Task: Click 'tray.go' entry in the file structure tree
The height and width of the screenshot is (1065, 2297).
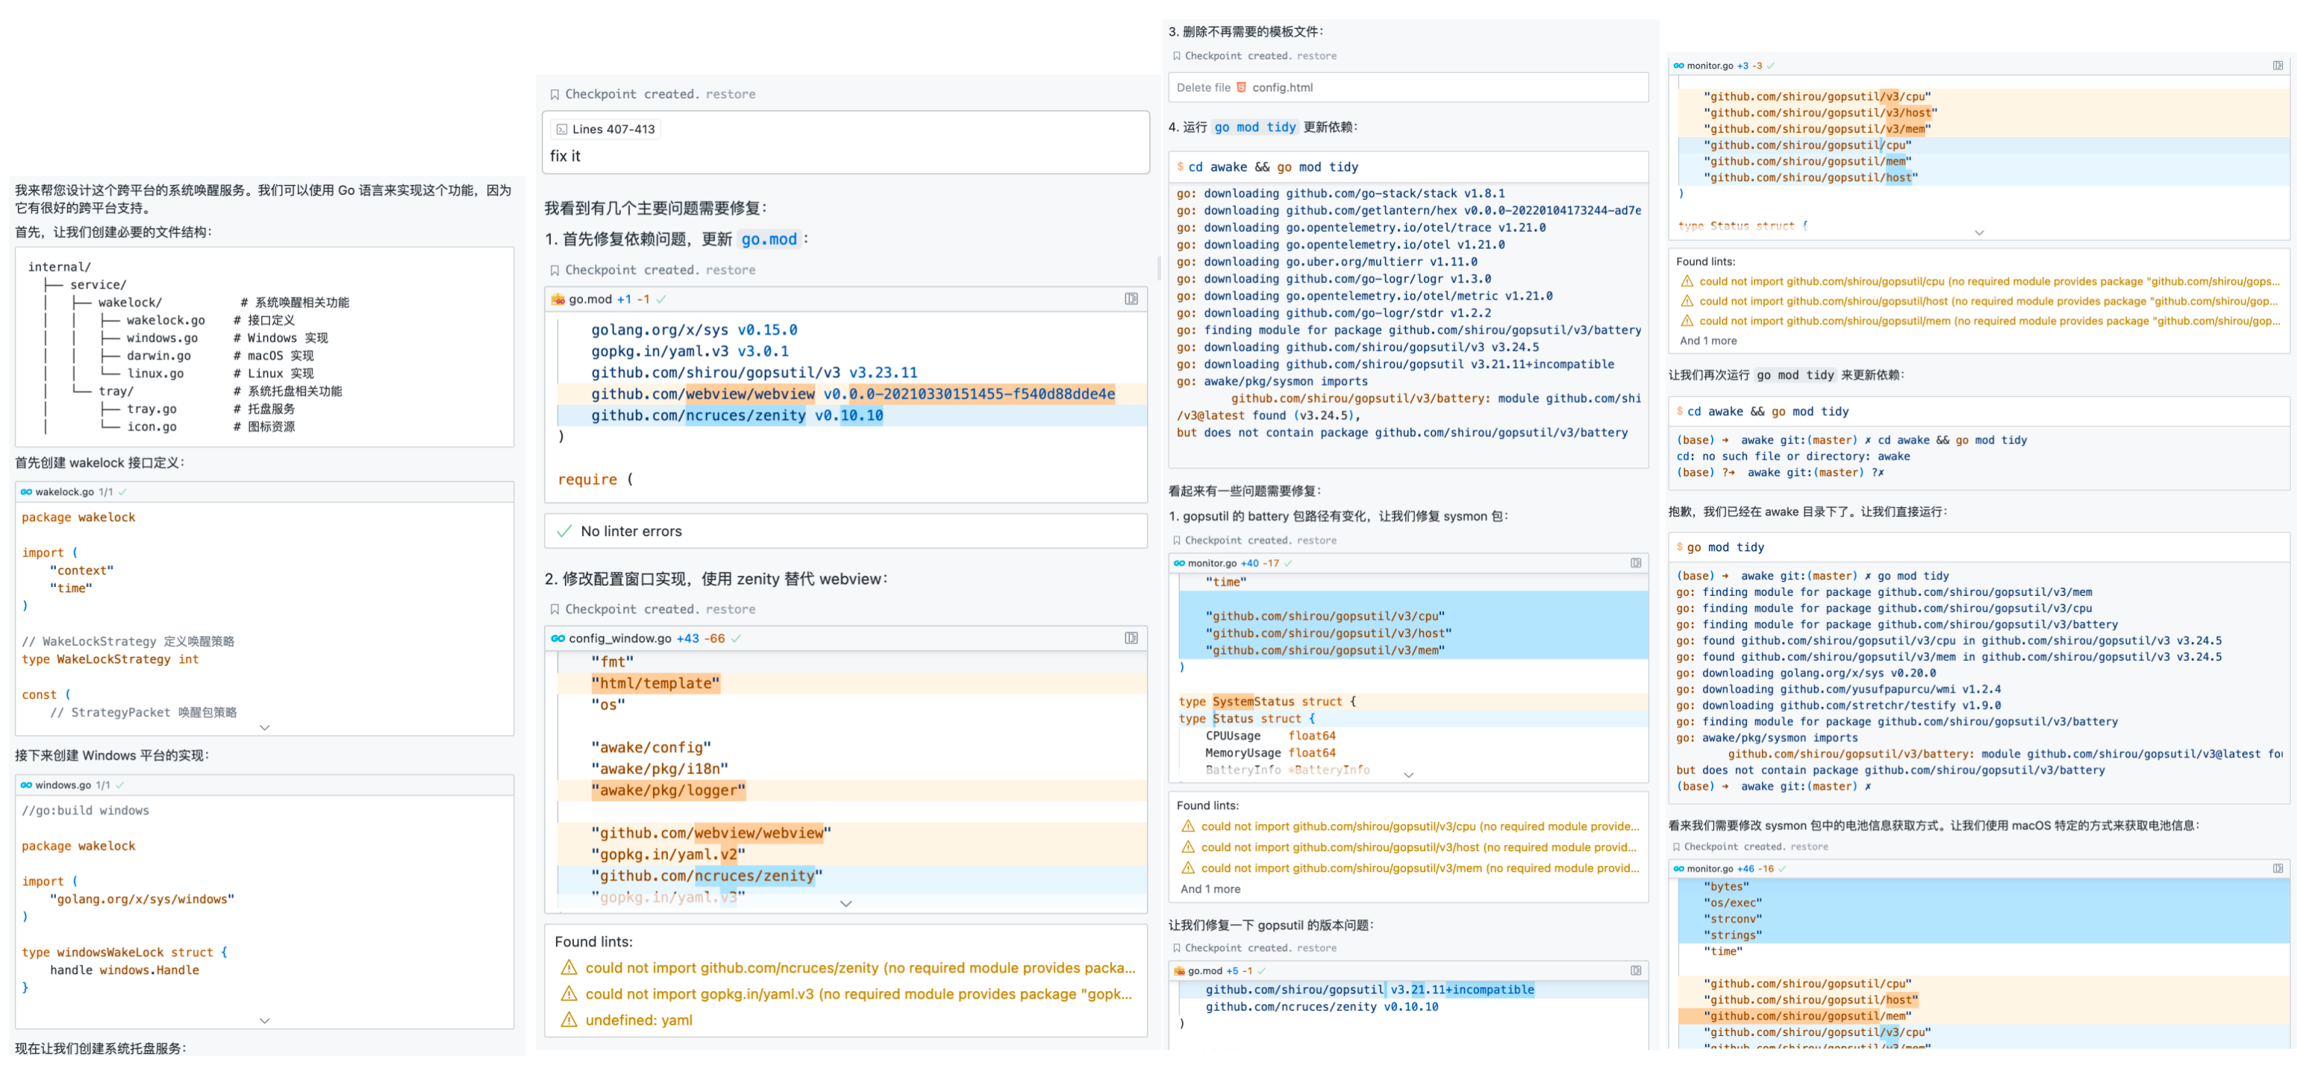Action: click(151, 409)
